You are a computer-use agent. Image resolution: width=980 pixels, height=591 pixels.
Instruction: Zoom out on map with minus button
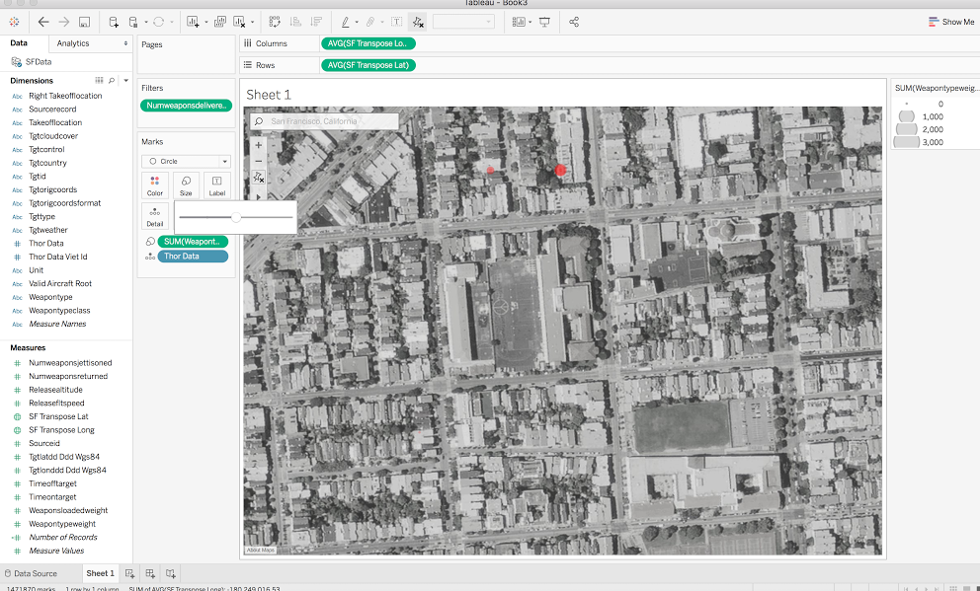(258, 161)
